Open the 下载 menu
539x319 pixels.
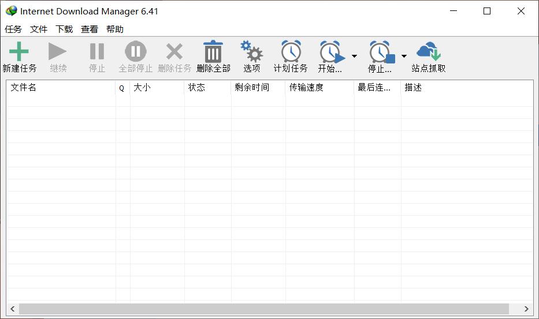pos(64,29)
